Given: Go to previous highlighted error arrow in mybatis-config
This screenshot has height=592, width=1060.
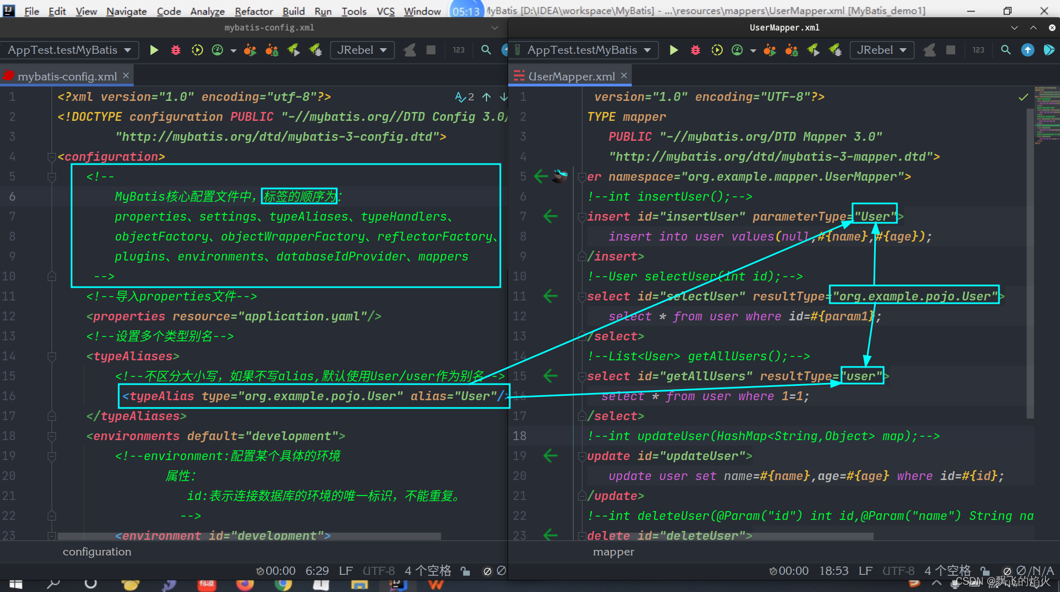Looking at the screenshot, I should tap(486, 97).
